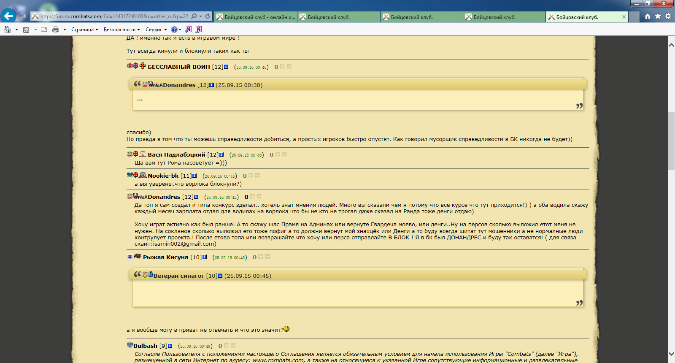Click plus rating on БЕССЛАВНЫЙ ВОИН post
Screen dimensions: 675x363
(x=283, y=66)
